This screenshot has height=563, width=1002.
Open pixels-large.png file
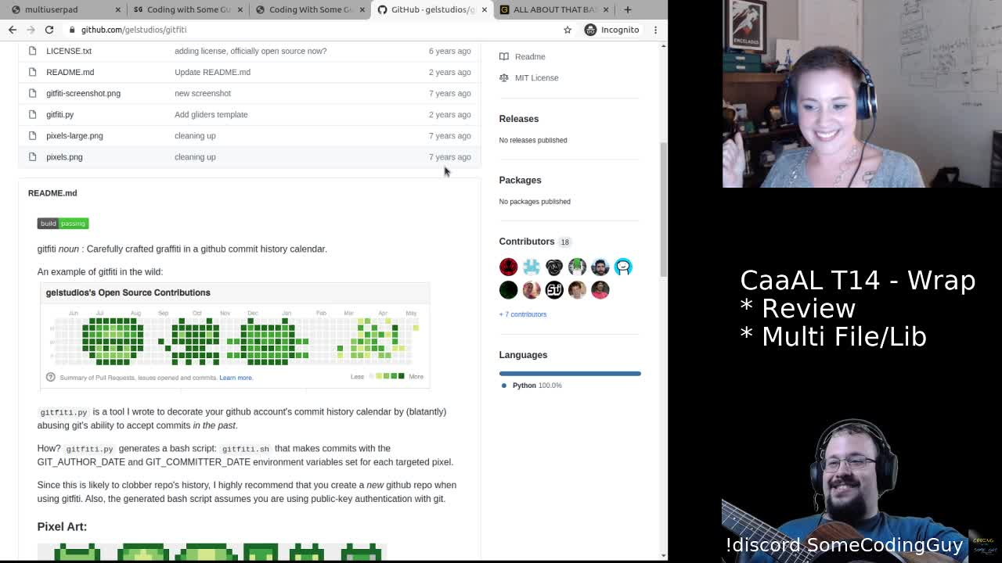[x=74, y=135]
